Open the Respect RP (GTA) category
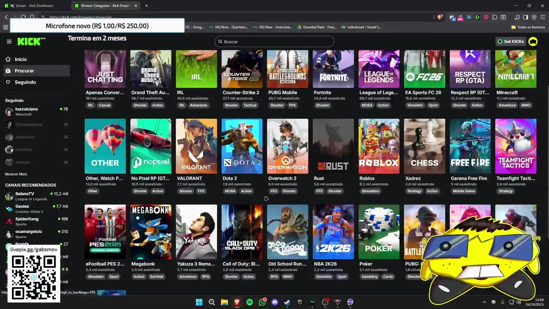This screenshot has height=309, width=549. 470,69
